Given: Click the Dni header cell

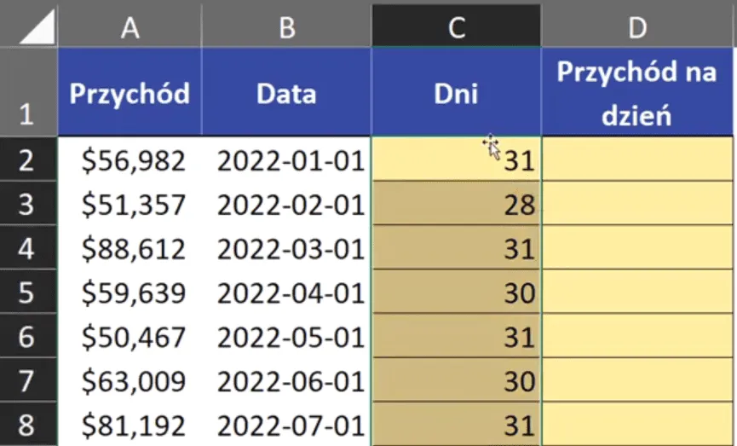Looking at the screenshot, I should pyautogui.click(x=456, y=93).
